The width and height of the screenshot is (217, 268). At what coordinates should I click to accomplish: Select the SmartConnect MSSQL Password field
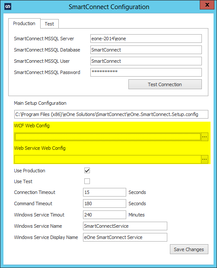click(146, 72)
